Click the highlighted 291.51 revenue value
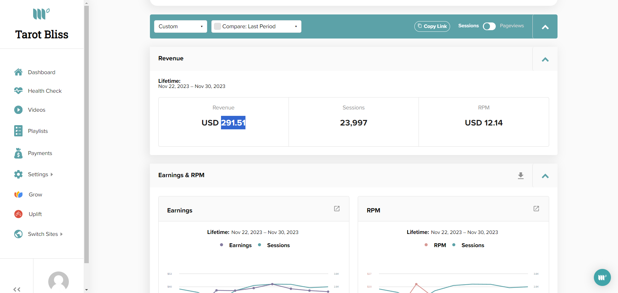618x293 pixels. (x=233, y=123)
